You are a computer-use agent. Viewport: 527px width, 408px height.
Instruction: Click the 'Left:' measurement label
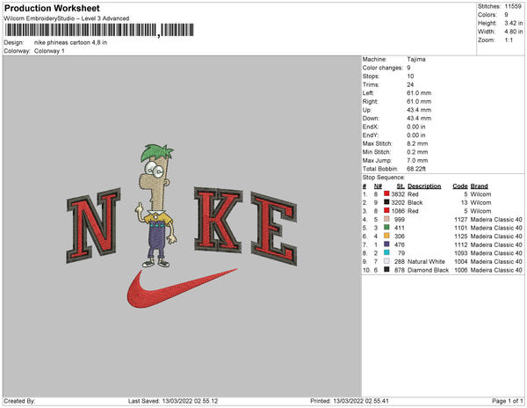click(x=368, y=93)
